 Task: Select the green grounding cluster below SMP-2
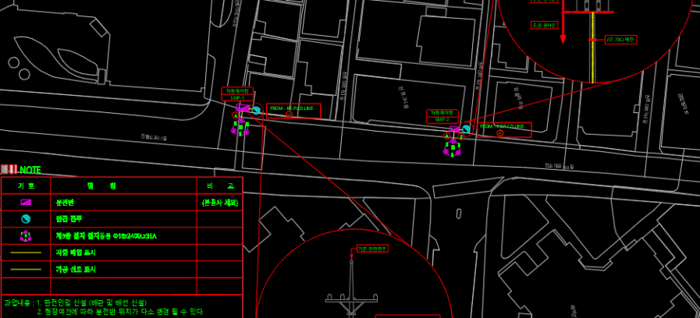tap(453, 146)
